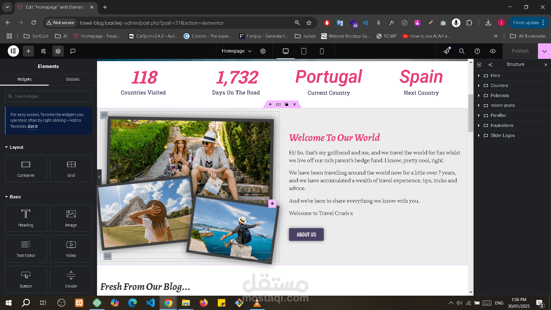
Task: Open the Add Element plus button
Action: tap(28, 51)
